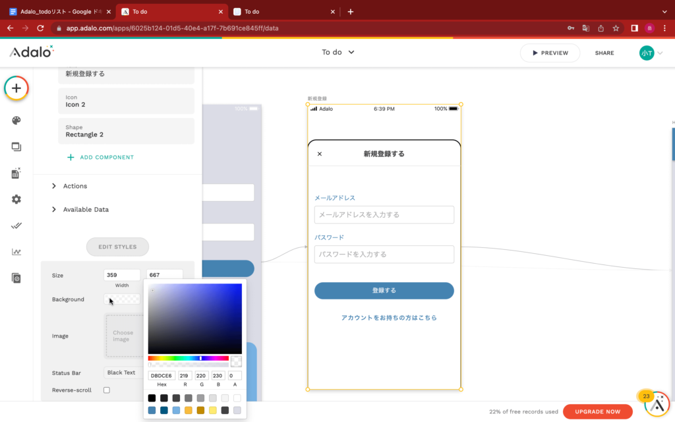Click the translate icon in the address bar

[x=586, y=29]
